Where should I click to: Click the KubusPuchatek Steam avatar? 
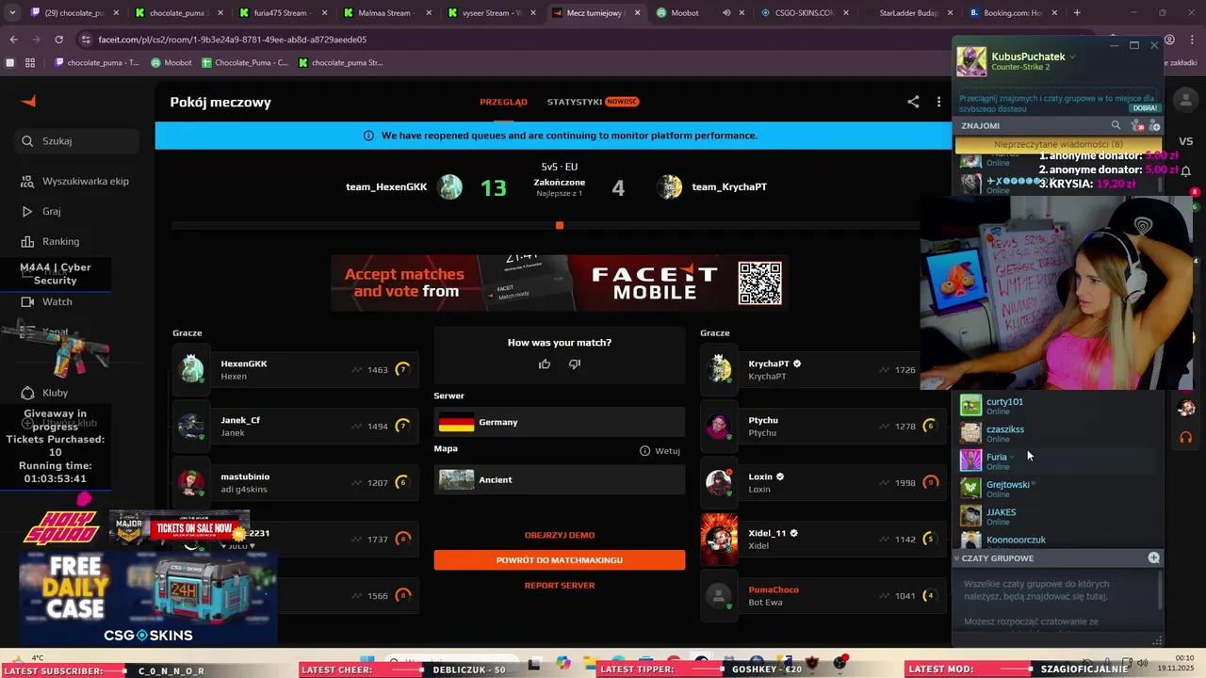pyautogui.click(x=971, y=61)
